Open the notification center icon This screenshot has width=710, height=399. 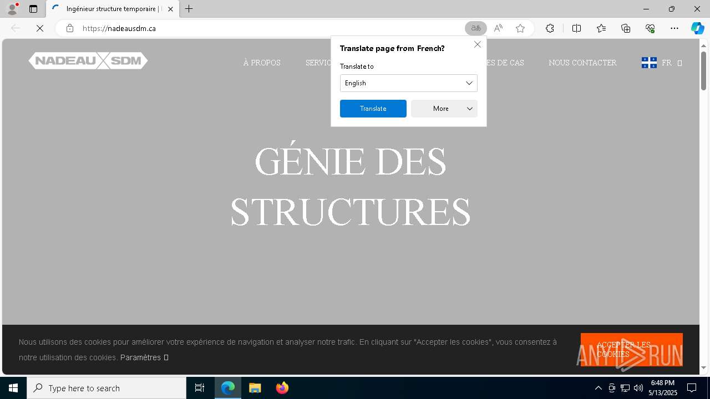click(x=692, y=388)
